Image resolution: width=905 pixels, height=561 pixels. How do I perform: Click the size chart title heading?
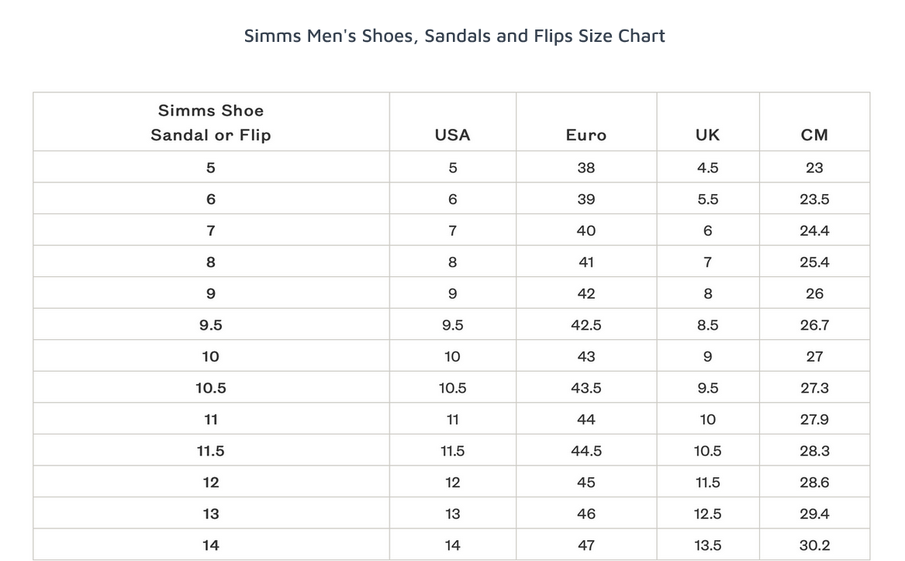click(454, 36)
